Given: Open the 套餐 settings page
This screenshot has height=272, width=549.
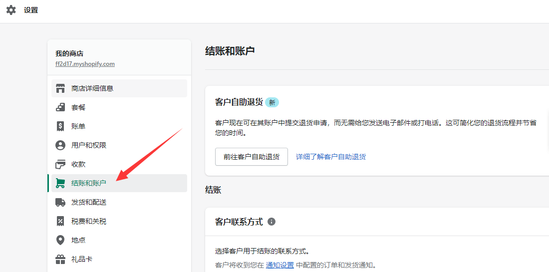Looking at the screenshot, I should 119,107.
